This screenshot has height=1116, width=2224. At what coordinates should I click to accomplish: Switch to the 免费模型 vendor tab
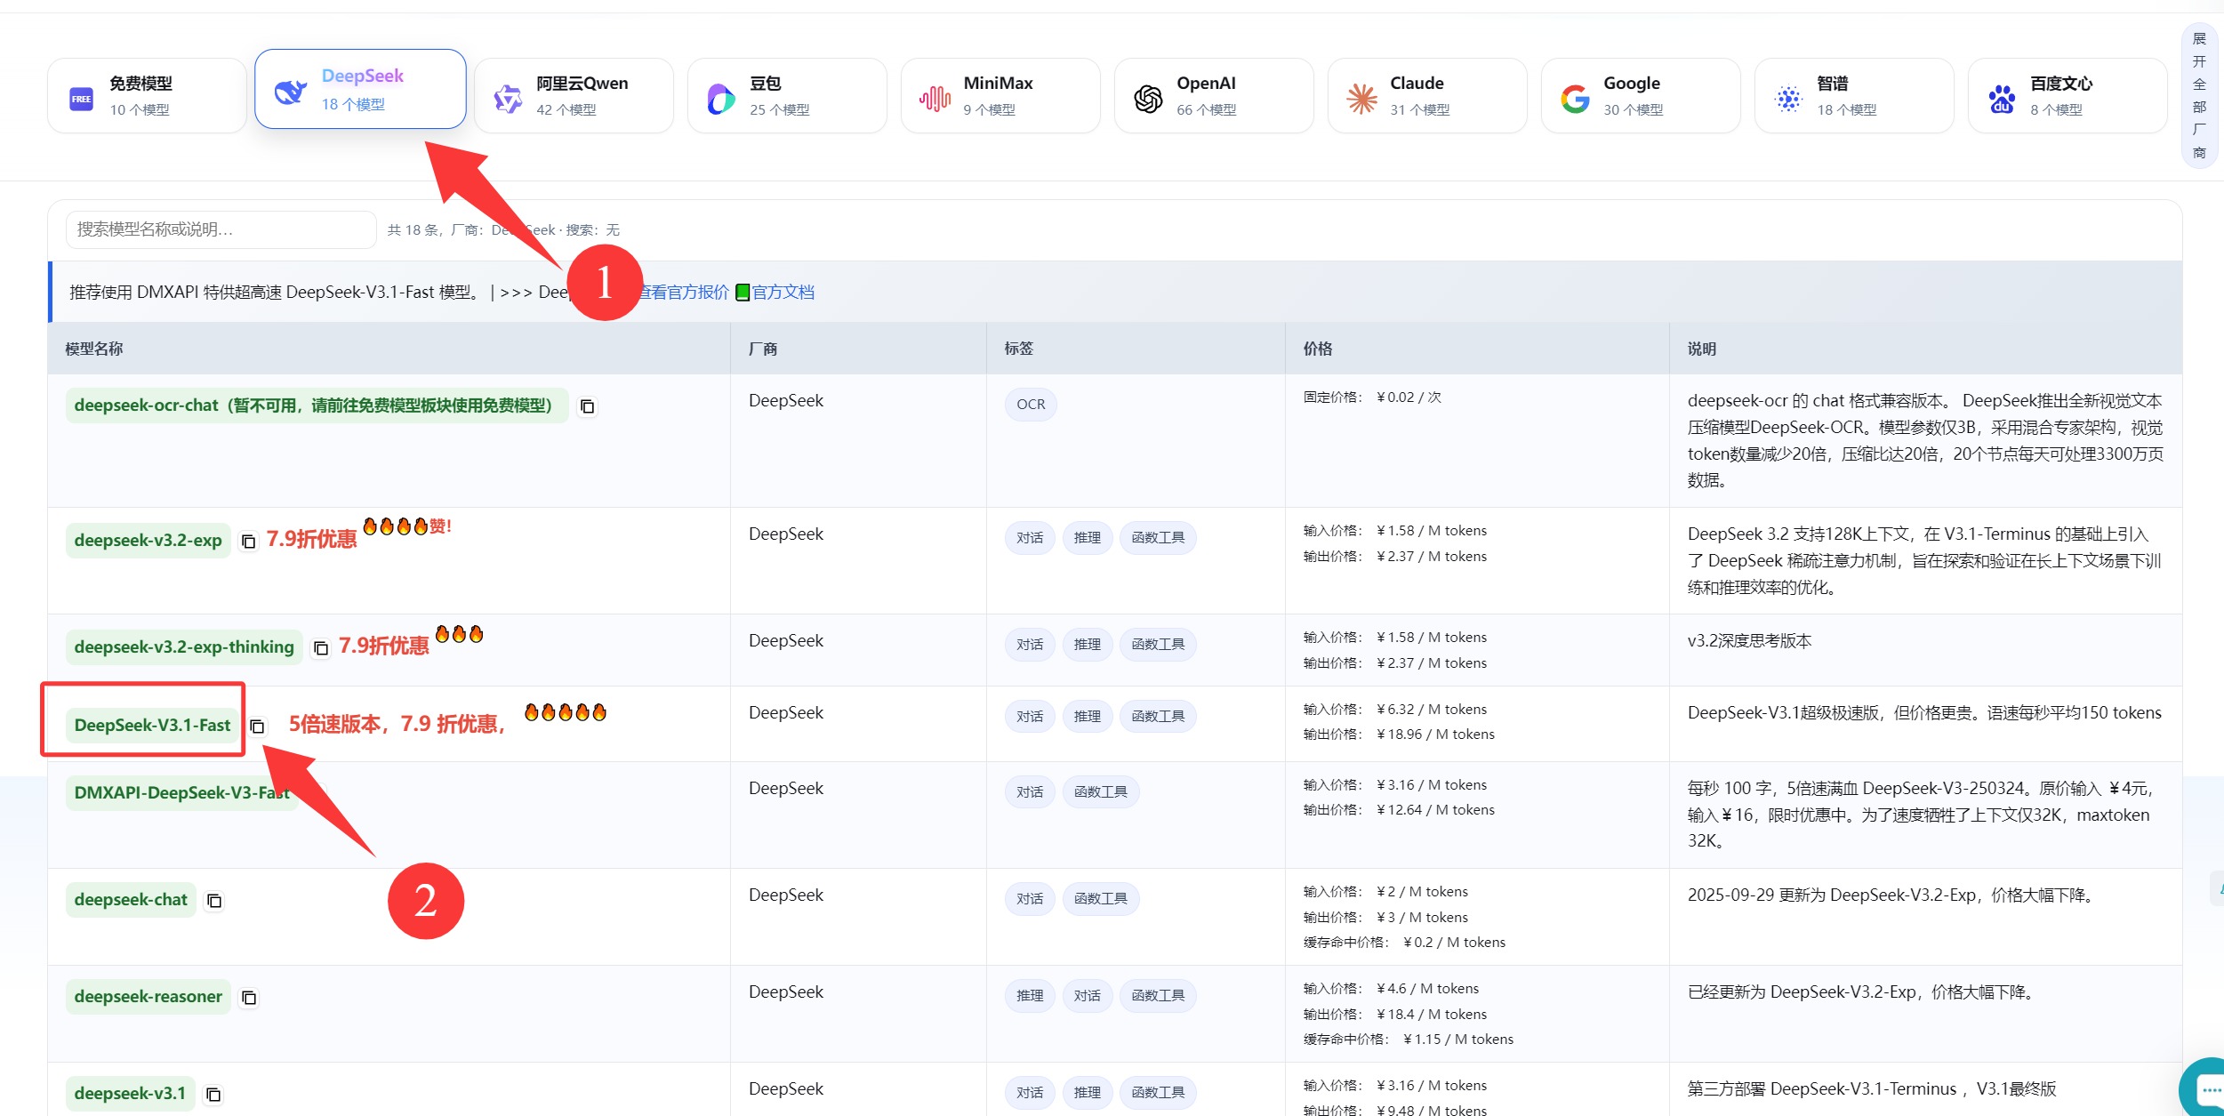[147, 96]
